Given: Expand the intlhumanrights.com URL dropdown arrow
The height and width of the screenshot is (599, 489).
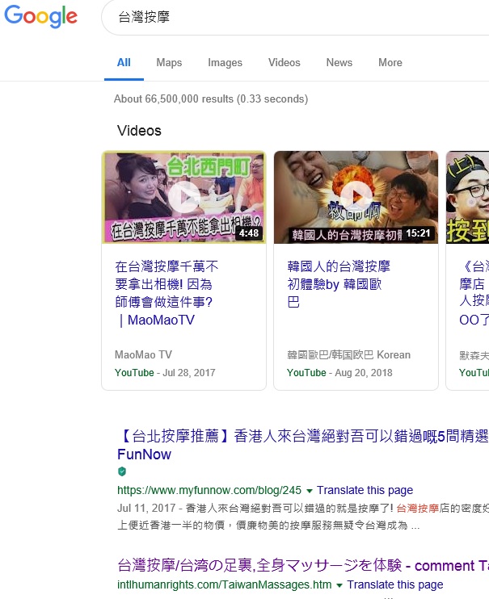Looking at the screenshot, I should pos(339,584).
